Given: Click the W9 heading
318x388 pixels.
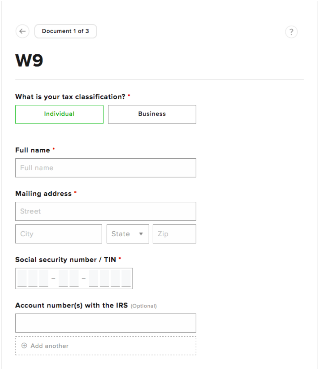Looking at the screenshot, I should point(29,60).
